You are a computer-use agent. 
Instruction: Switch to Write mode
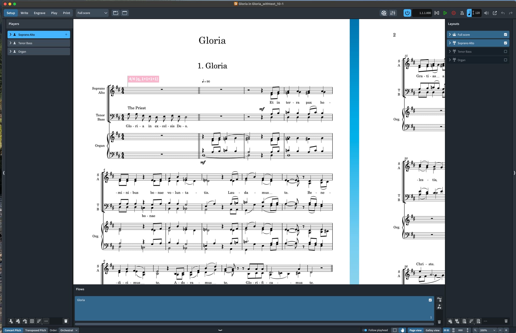coord(24,13)
